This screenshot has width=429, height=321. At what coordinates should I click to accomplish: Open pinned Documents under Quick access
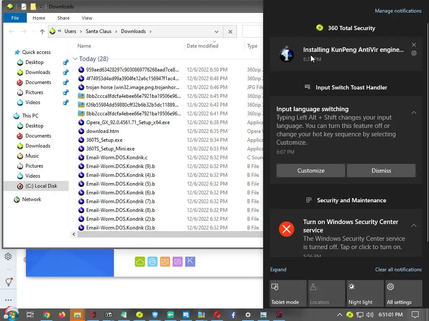click(x=38, y=82)
